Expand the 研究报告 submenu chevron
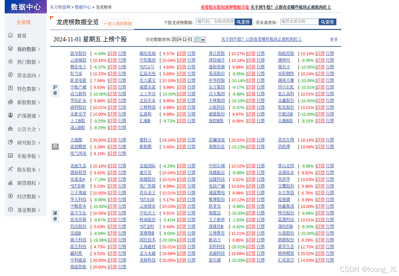The image size is (399, 276). (39, 143)
